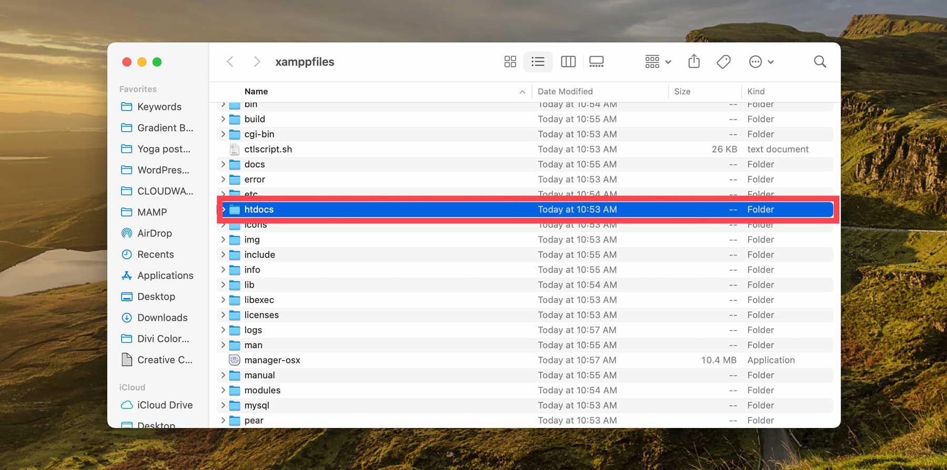Expand the lib folder
This screenshot has height=470, width=947.
(x=223, y=284)
